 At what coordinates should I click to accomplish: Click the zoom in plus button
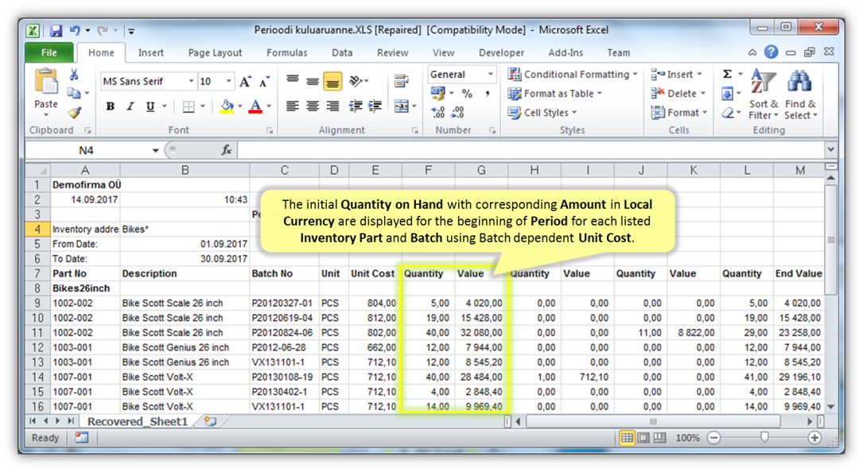pos(814,438)
